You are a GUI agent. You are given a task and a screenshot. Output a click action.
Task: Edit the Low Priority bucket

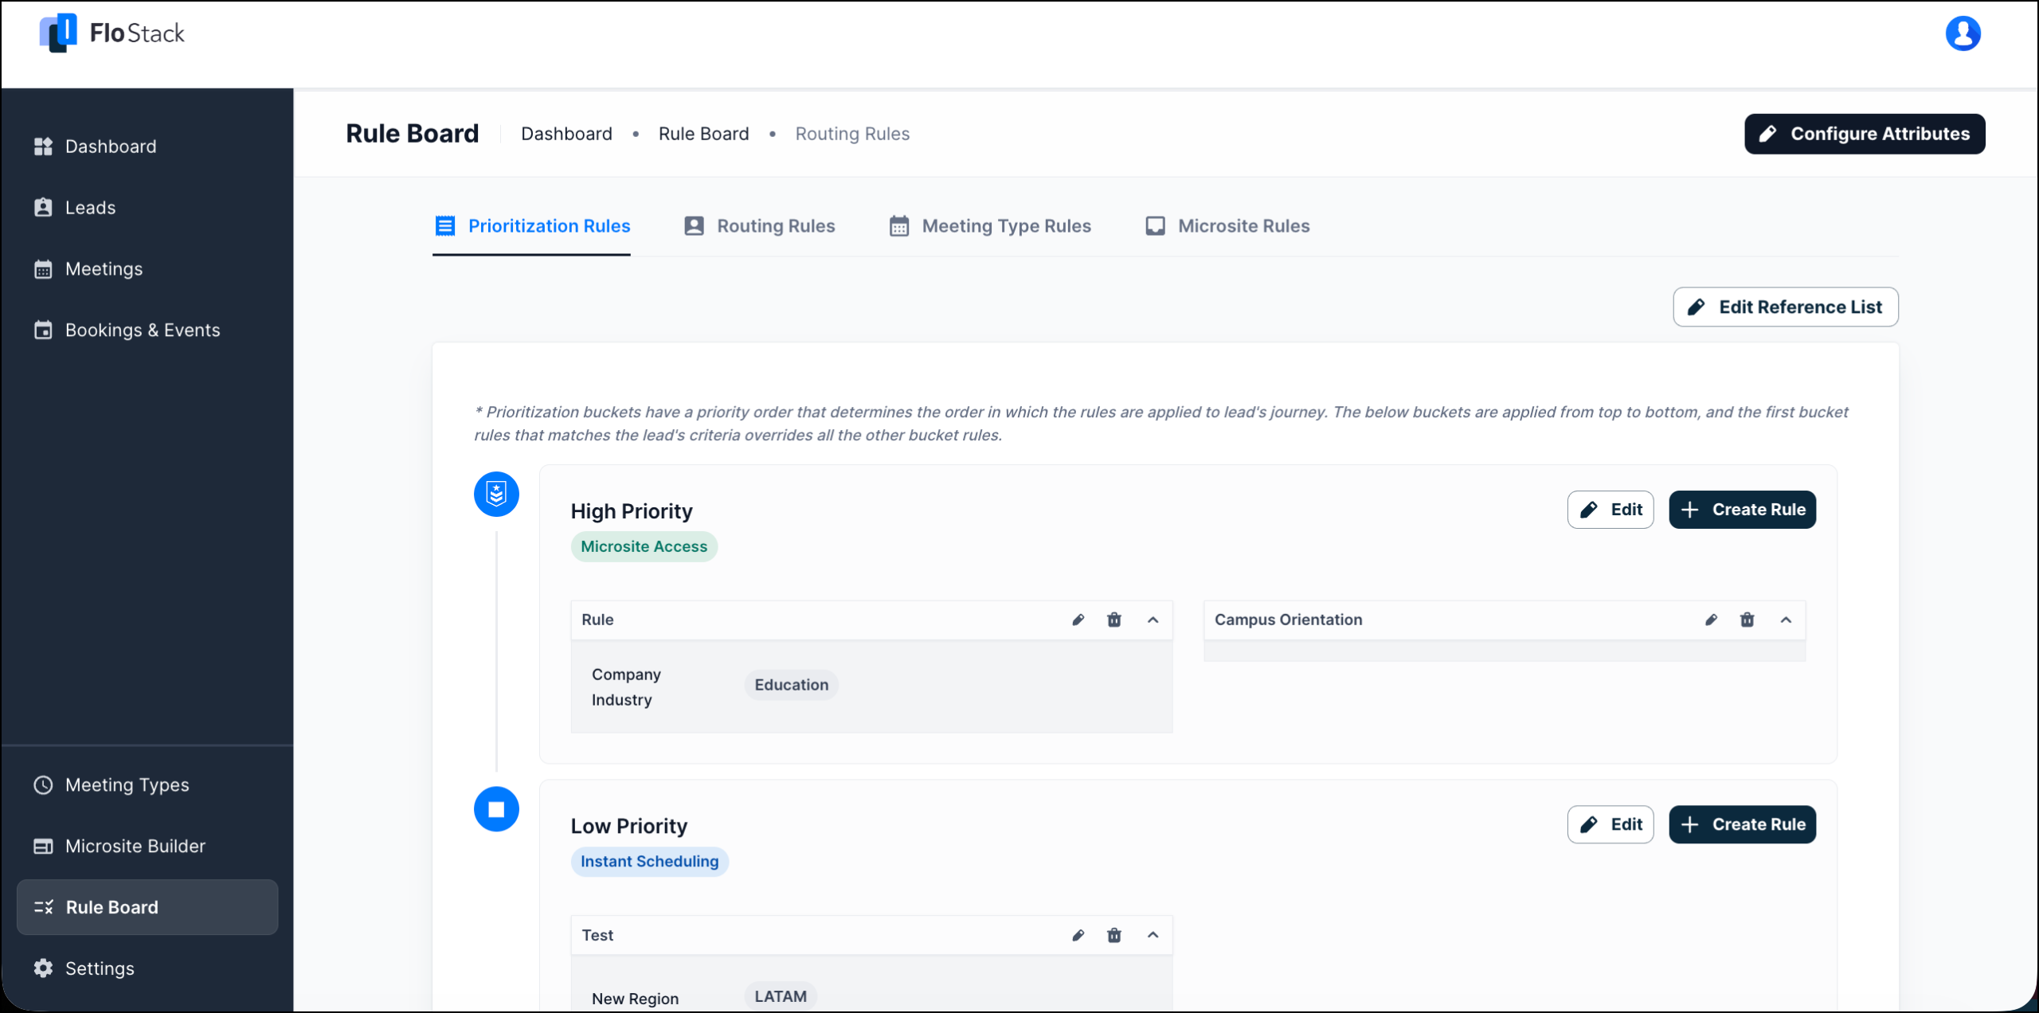[1610, 824]
